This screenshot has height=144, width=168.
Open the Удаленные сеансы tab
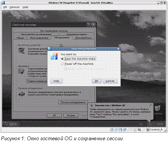(77, 34)
